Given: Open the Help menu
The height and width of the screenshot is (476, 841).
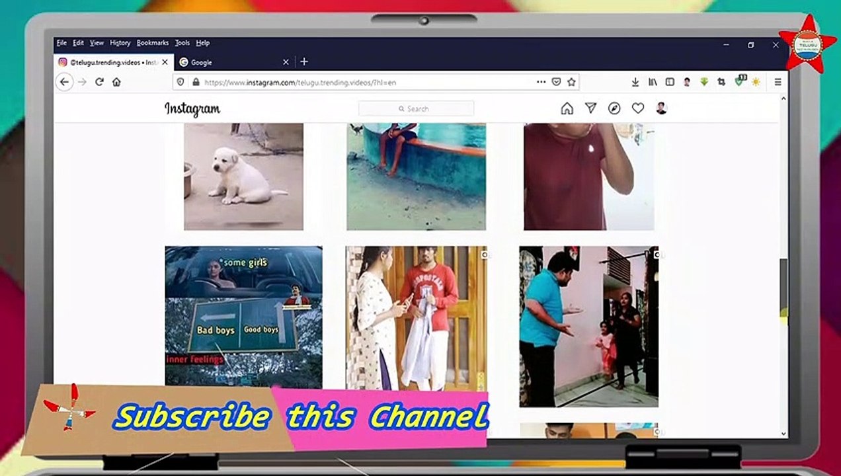Looking at the screenshot, I should click(x=202, y=43).
